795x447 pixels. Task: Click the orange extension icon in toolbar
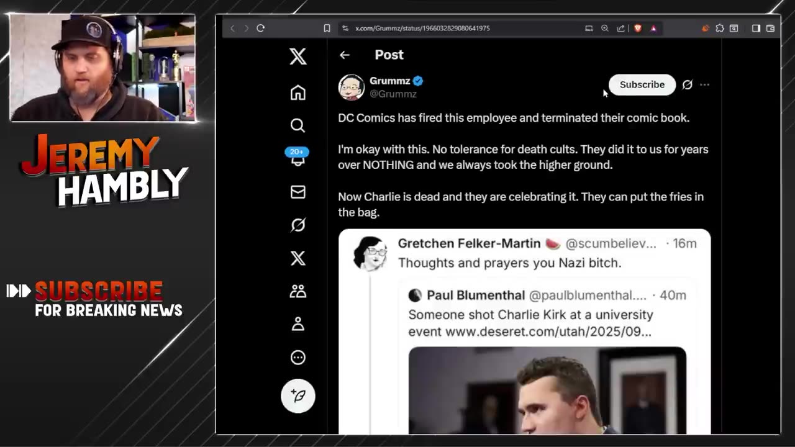[706, 28]
